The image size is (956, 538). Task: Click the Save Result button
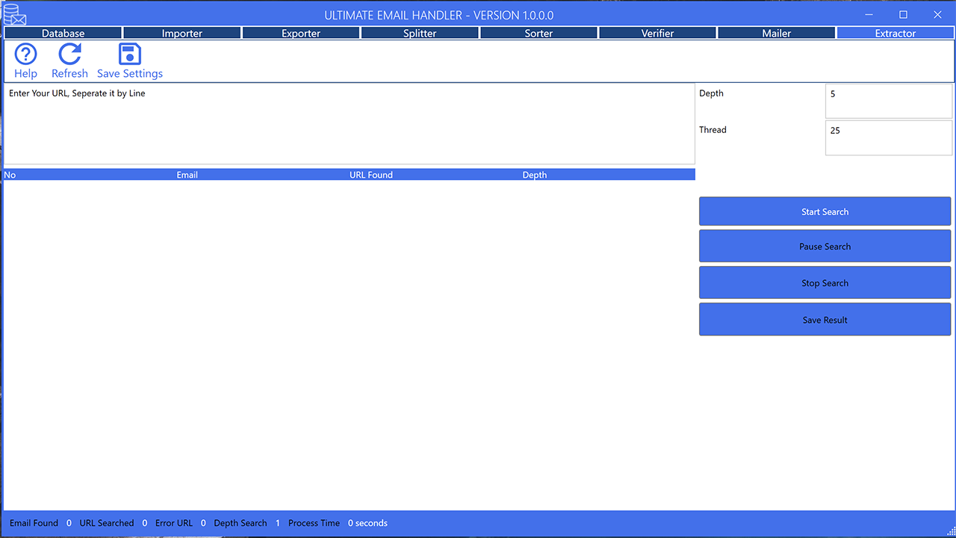click(825, 319)
